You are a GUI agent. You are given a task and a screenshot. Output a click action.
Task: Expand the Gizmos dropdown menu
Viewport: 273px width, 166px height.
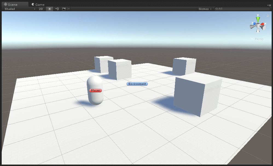[205, 9]
